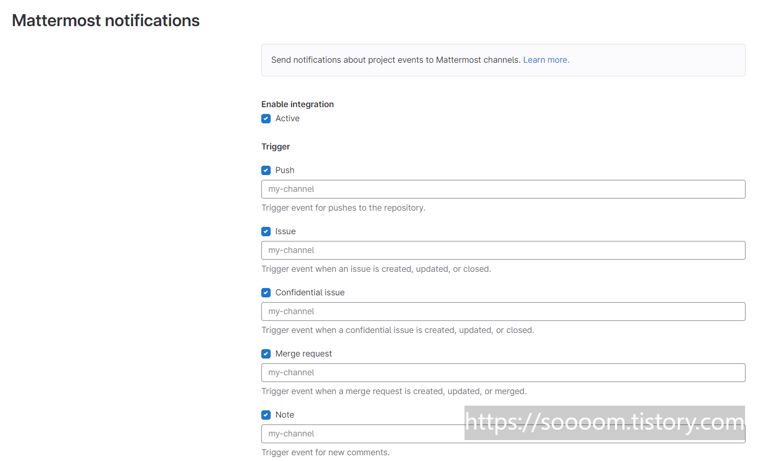766x461 pixels.
Task: Select the Enable integration label
Action: (x=297, y=104)
